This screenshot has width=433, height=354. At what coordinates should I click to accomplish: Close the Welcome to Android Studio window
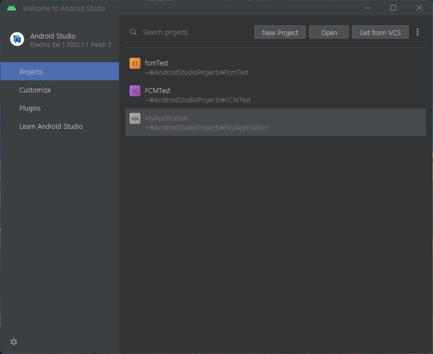(x=419, y=8)
